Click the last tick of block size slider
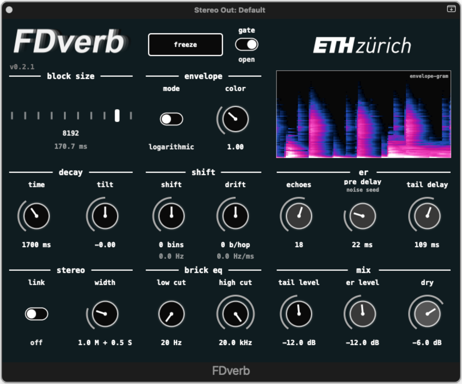Image resolution: width=462 pixels, height=384 pixels. [x=131, y=116]
